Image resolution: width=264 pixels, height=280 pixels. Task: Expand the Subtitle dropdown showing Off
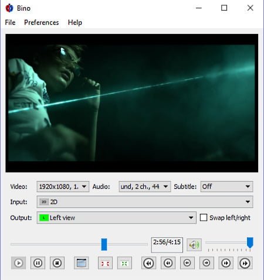[x=226, y=186]
